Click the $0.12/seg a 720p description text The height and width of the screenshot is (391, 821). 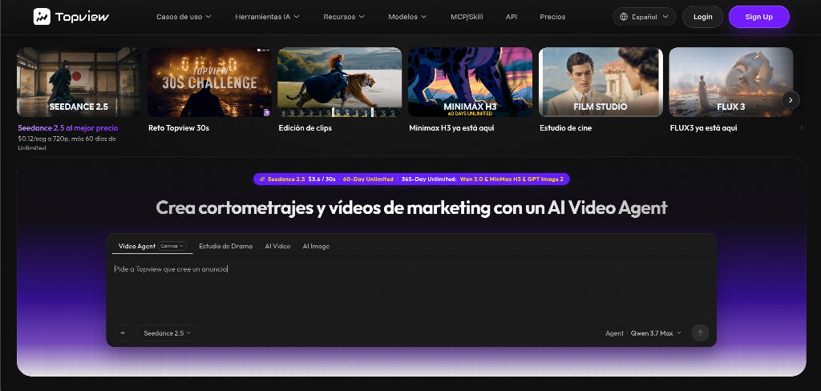click(67, 143)
